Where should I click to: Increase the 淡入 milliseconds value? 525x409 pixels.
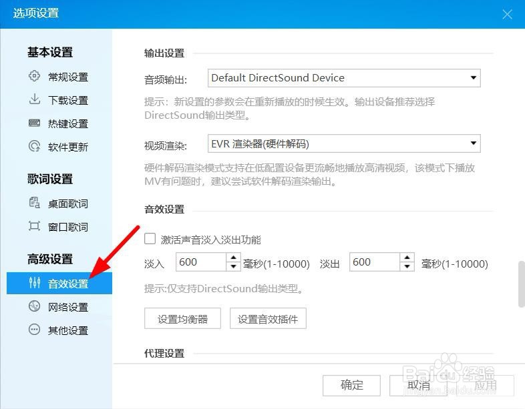[x=233, y=258]
